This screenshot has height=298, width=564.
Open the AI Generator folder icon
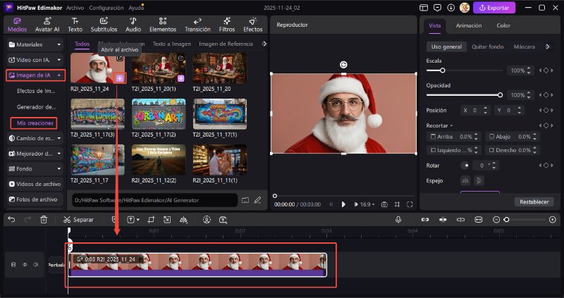245,200
